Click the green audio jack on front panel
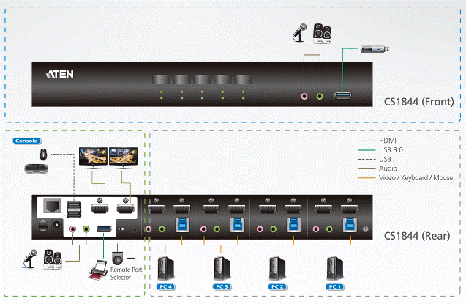The width and height of the screenshot is (466, 304). click(x=319, y=95)
